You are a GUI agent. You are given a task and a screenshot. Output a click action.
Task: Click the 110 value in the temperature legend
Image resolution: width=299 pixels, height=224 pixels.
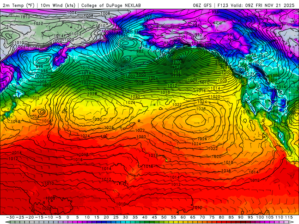click(x=279, y=217)
